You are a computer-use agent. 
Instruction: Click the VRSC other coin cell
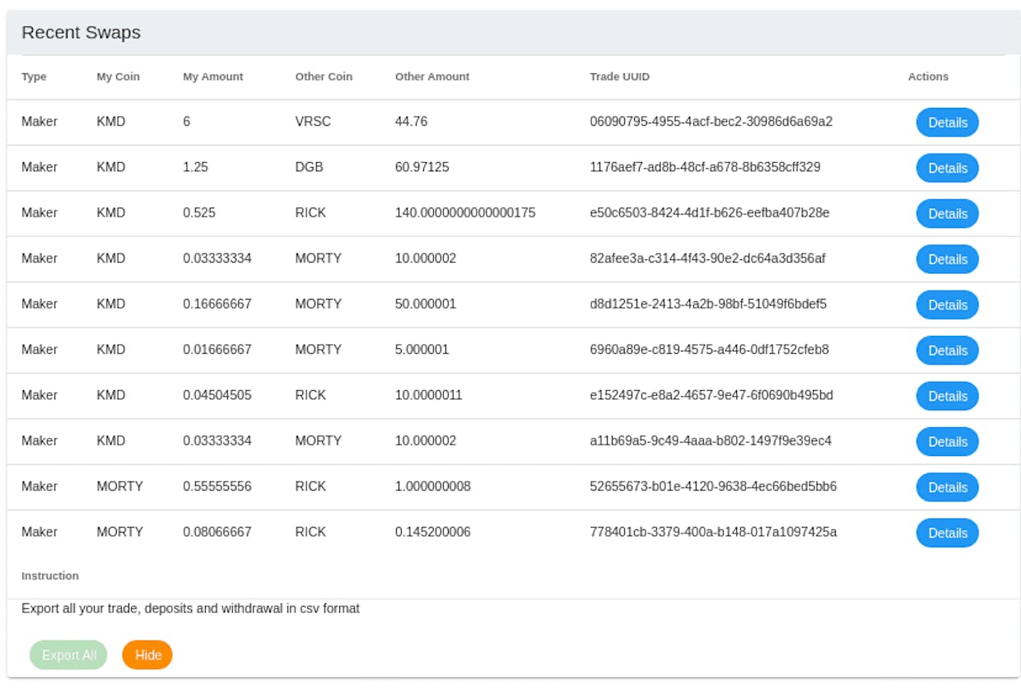click(313, 122)
